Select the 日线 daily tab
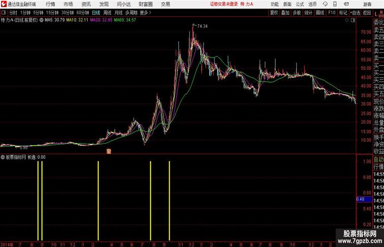Screen dimensions: 384x247 [96, 13]
